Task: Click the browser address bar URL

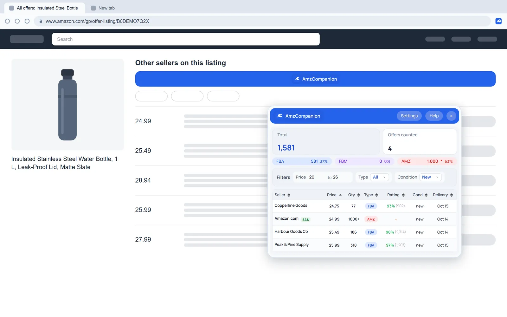Action: coord(97,21)
